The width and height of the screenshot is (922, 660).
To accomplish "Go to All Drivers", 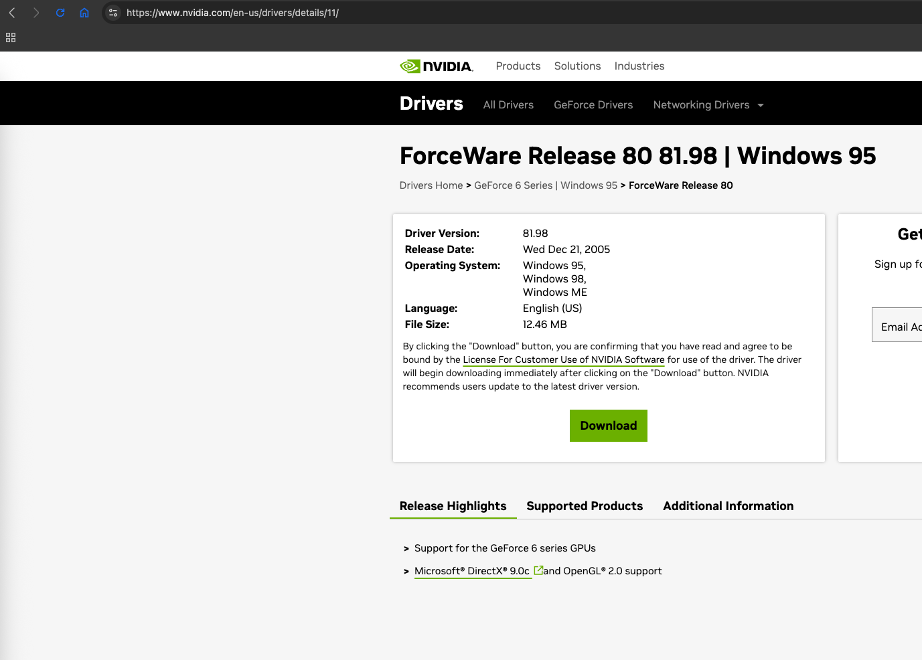I will tap(508, 105).
